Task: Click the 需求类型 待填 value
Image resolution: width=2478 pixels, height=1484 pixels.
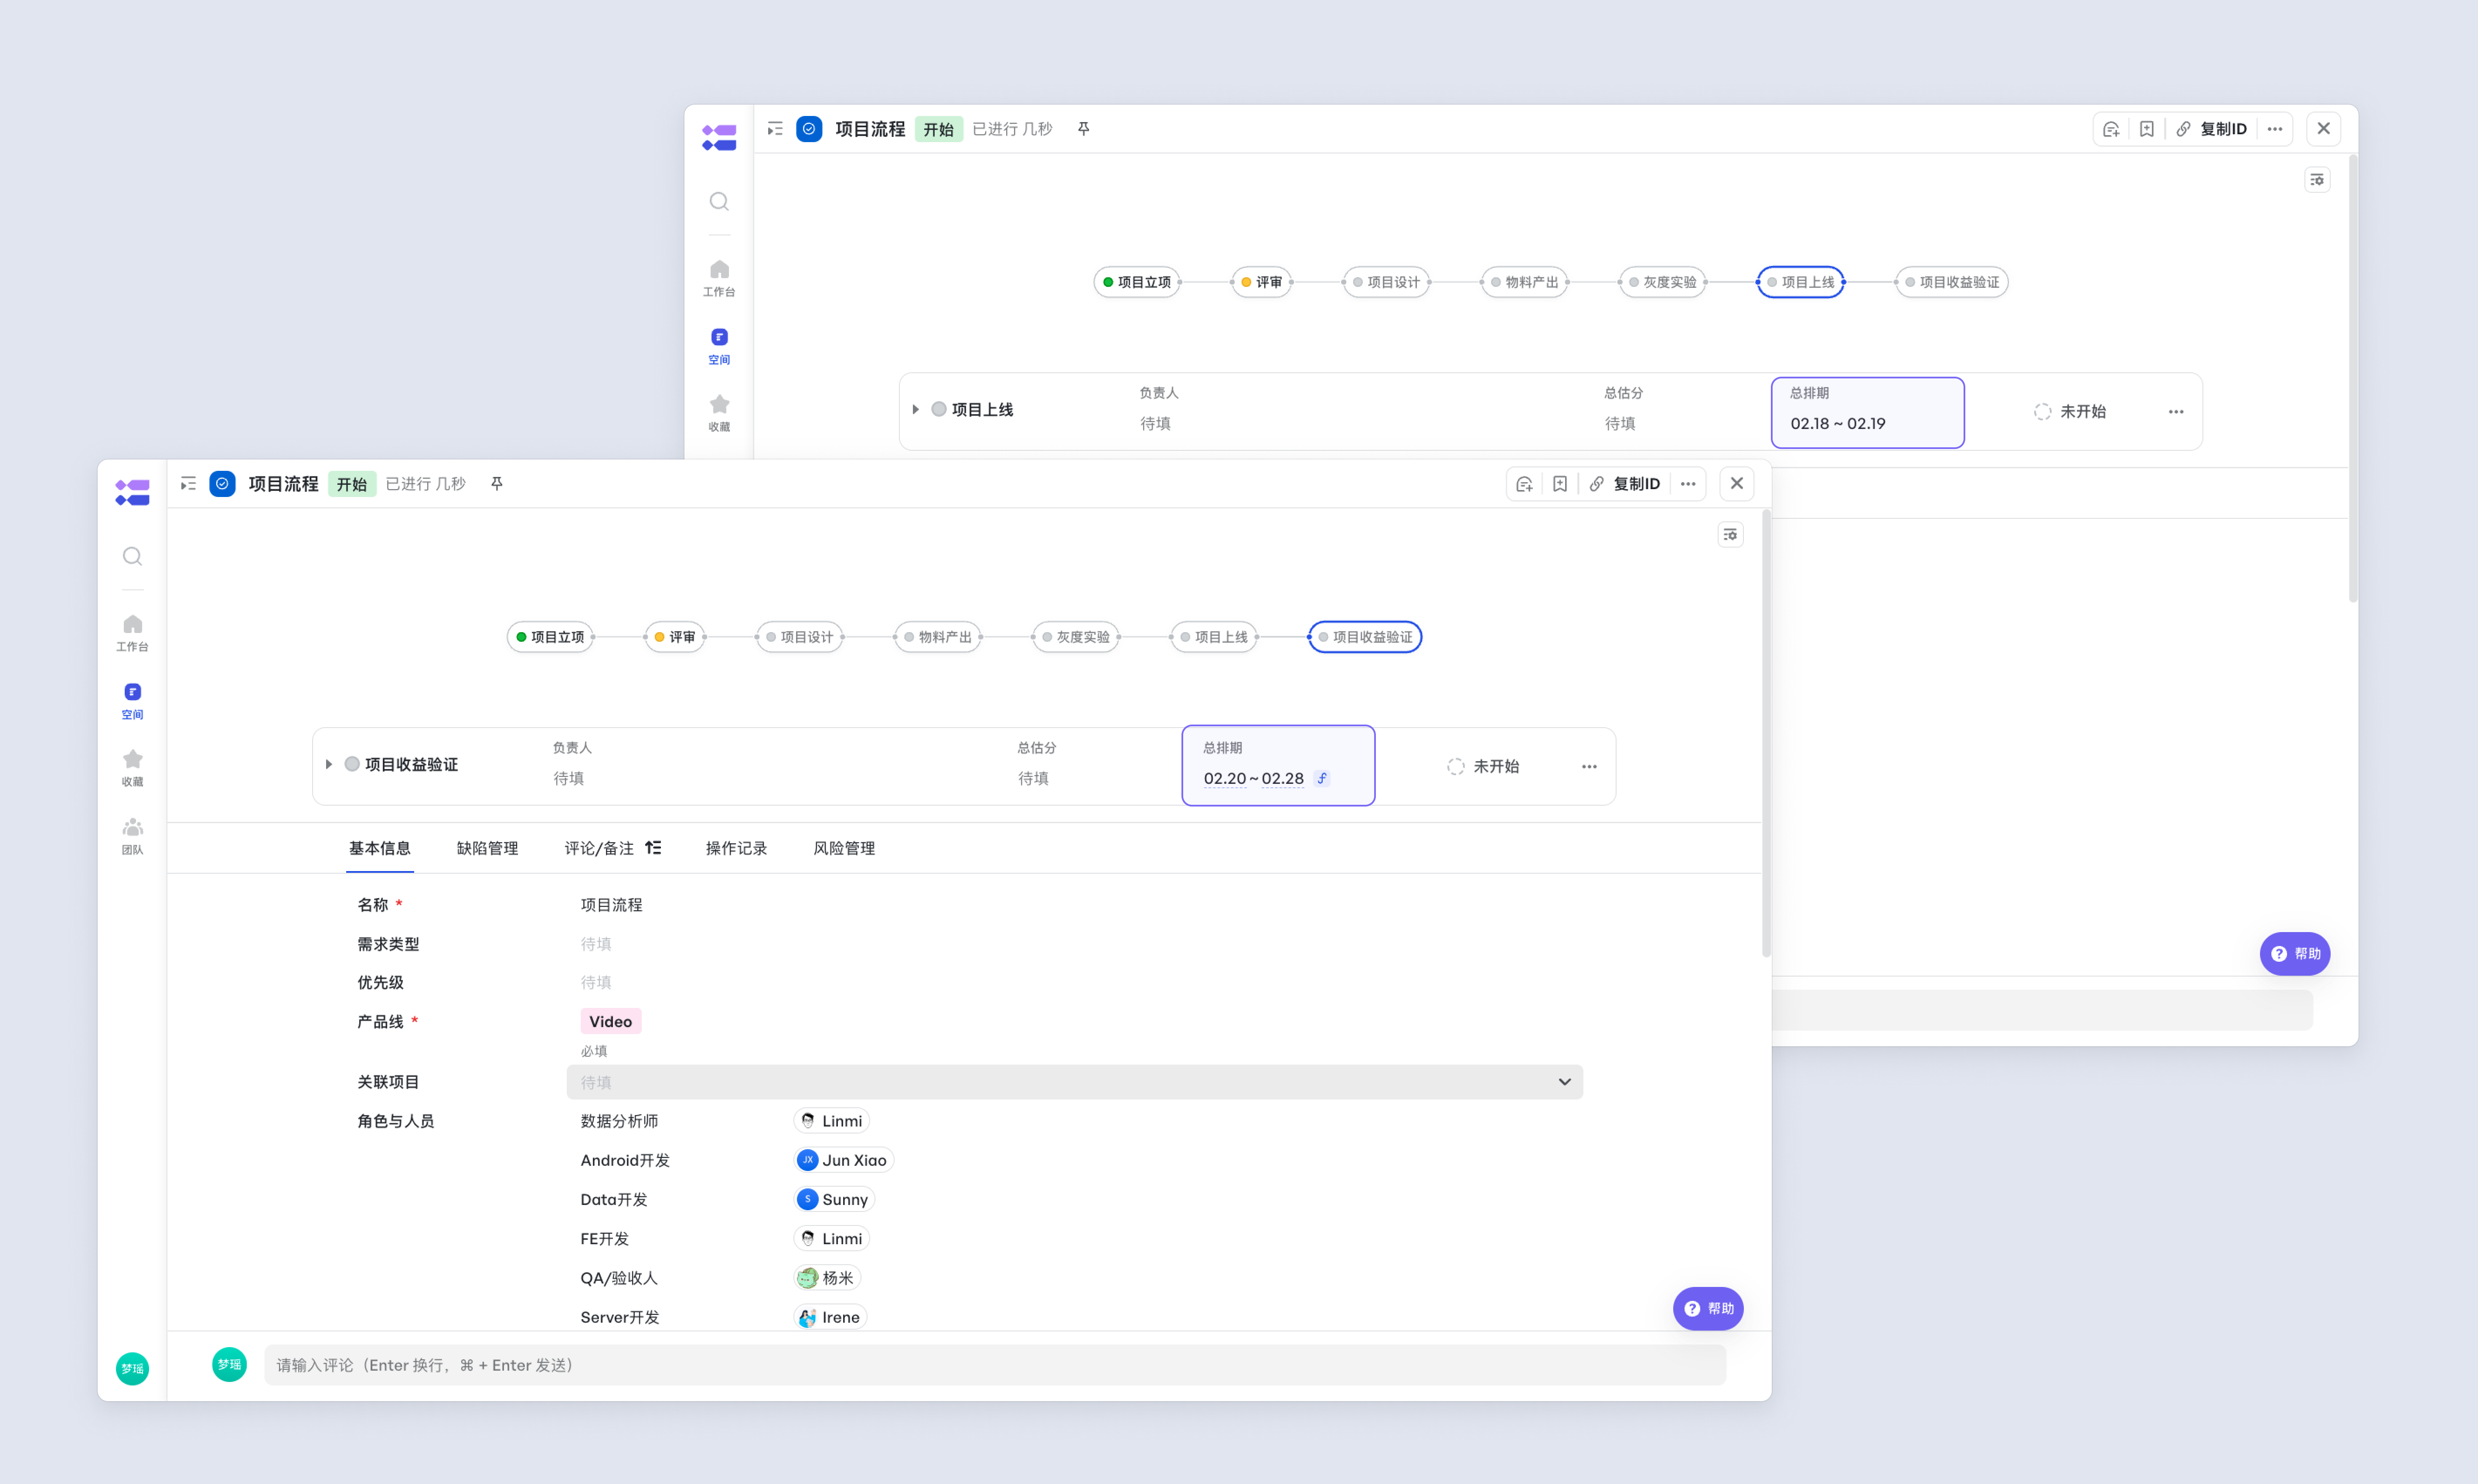Action: click(x=596, y=944)
